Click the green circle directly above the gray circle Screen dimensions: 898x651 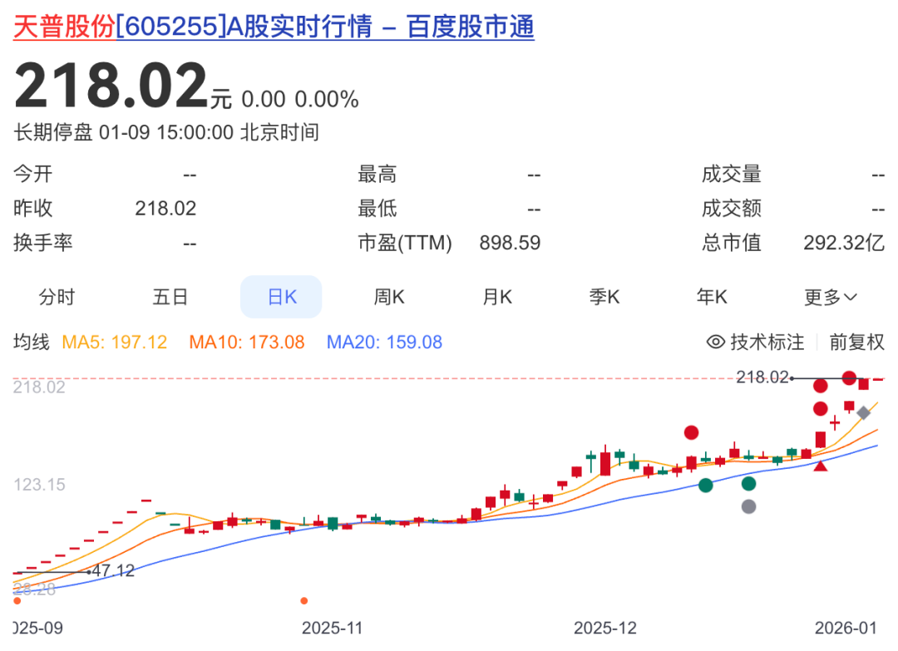(748, 483)
